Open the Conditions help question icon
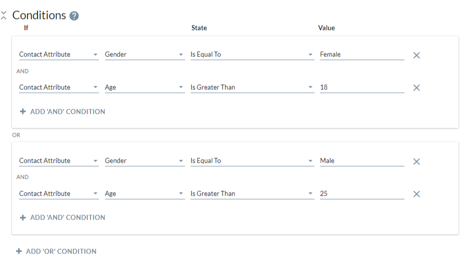The width and height of the screenshot is (467, 272). (x=74, y=16)
